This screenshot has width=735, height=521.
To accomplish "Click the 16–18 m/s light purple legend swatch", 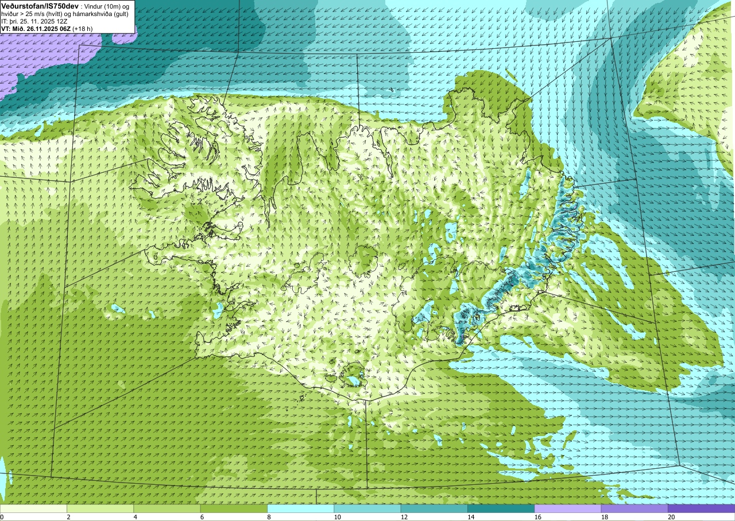I will point(568,508).
